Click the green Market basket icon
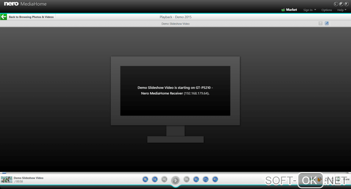351x189 pixels. (x=283, y=10)
